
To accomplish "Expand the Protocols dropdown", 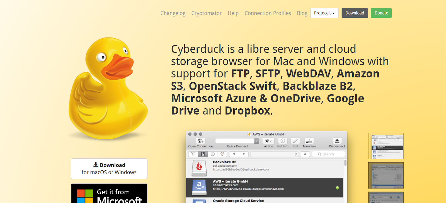I will [324, 13].
